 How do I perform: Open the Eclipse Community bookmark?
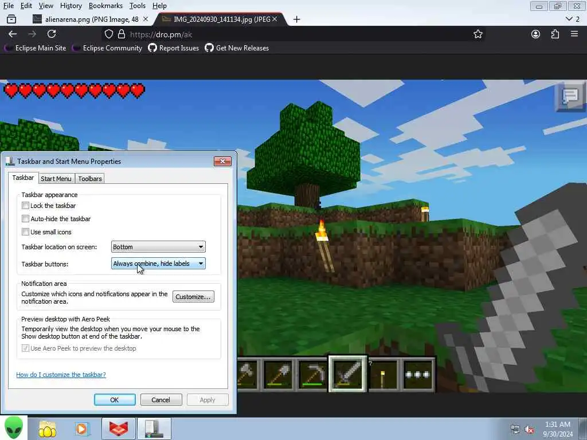(107, 48)
